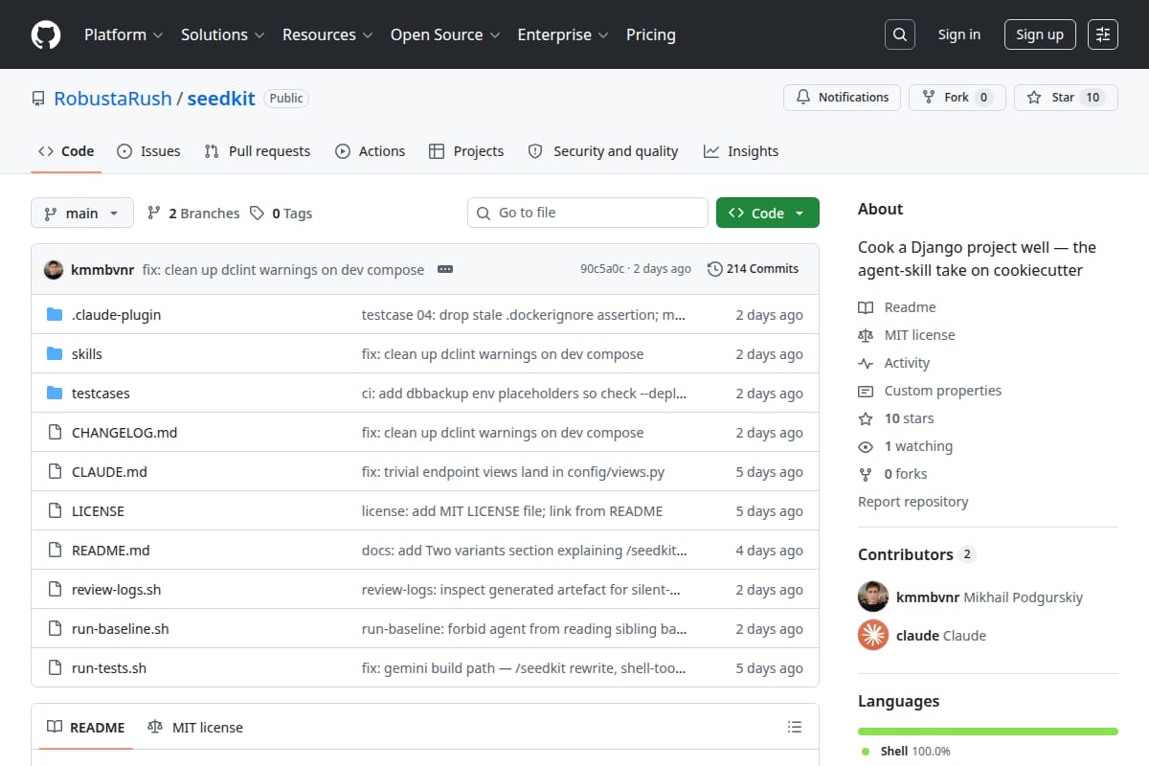The image size is (1149, 766).
Task: Expand commit message ellipsis button
Action: pos(445,269)
